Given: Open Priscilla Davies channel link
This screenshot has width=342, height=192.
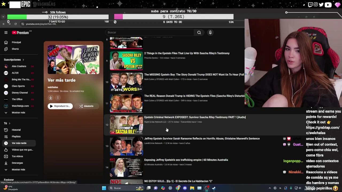Looking at the screenshot, I should click(x=151, y=58).
